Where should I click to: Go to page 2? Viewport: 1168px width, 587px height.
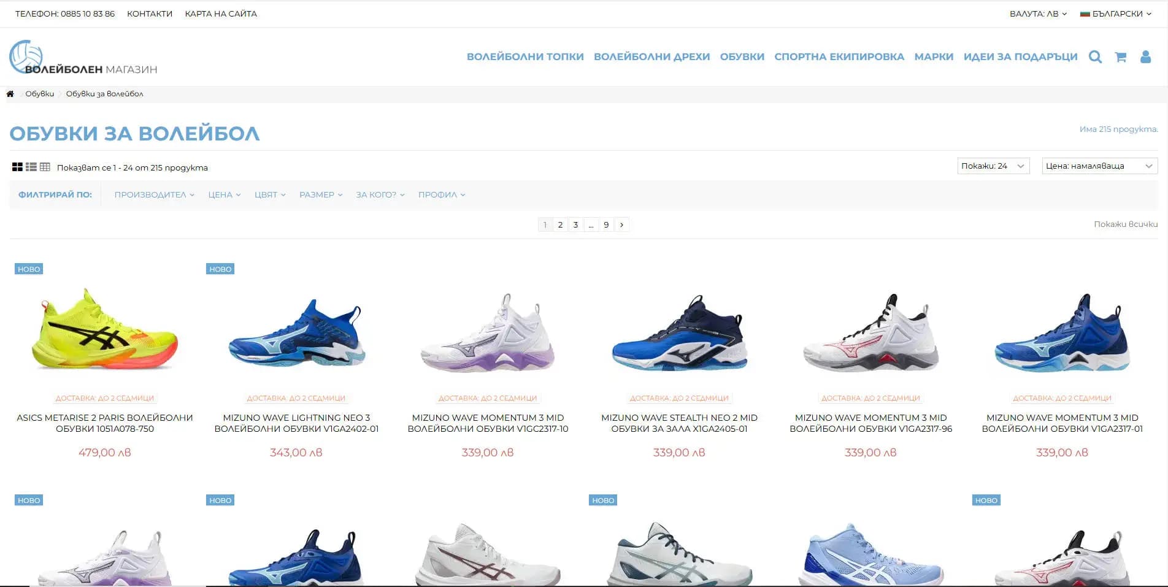click(560, 224)
